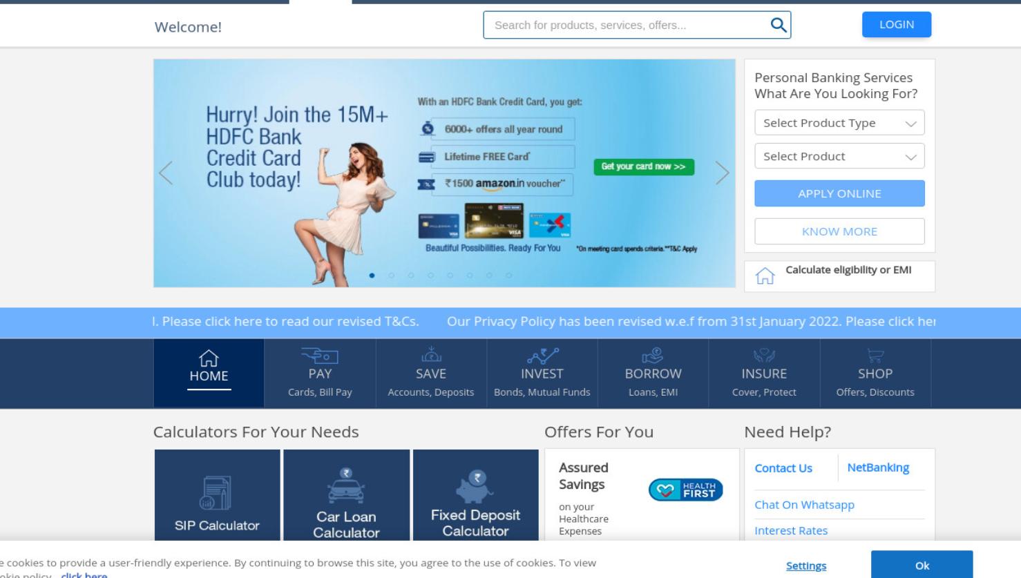Viewport: 1021px width, 578px height.
Task: Open cookie Settings link
Action: pyautogui.click(x=806, y=566)
